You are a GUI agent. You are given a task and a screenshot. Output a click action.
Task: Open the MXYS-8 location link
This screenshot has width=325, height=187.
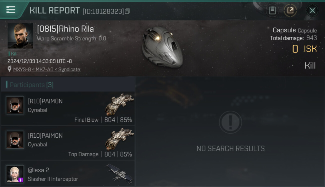[47, 69]
